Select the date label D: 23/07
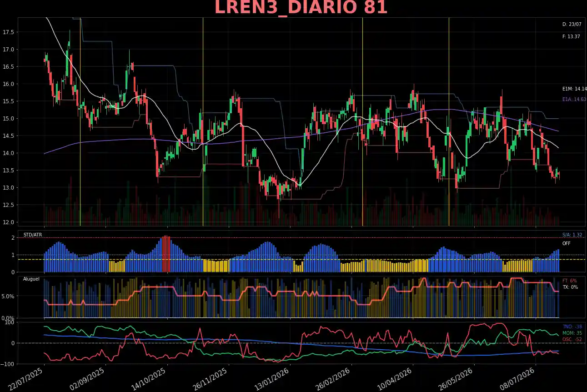Image resolution: width=587 pixels, height=392 pixels. [572, 25]
